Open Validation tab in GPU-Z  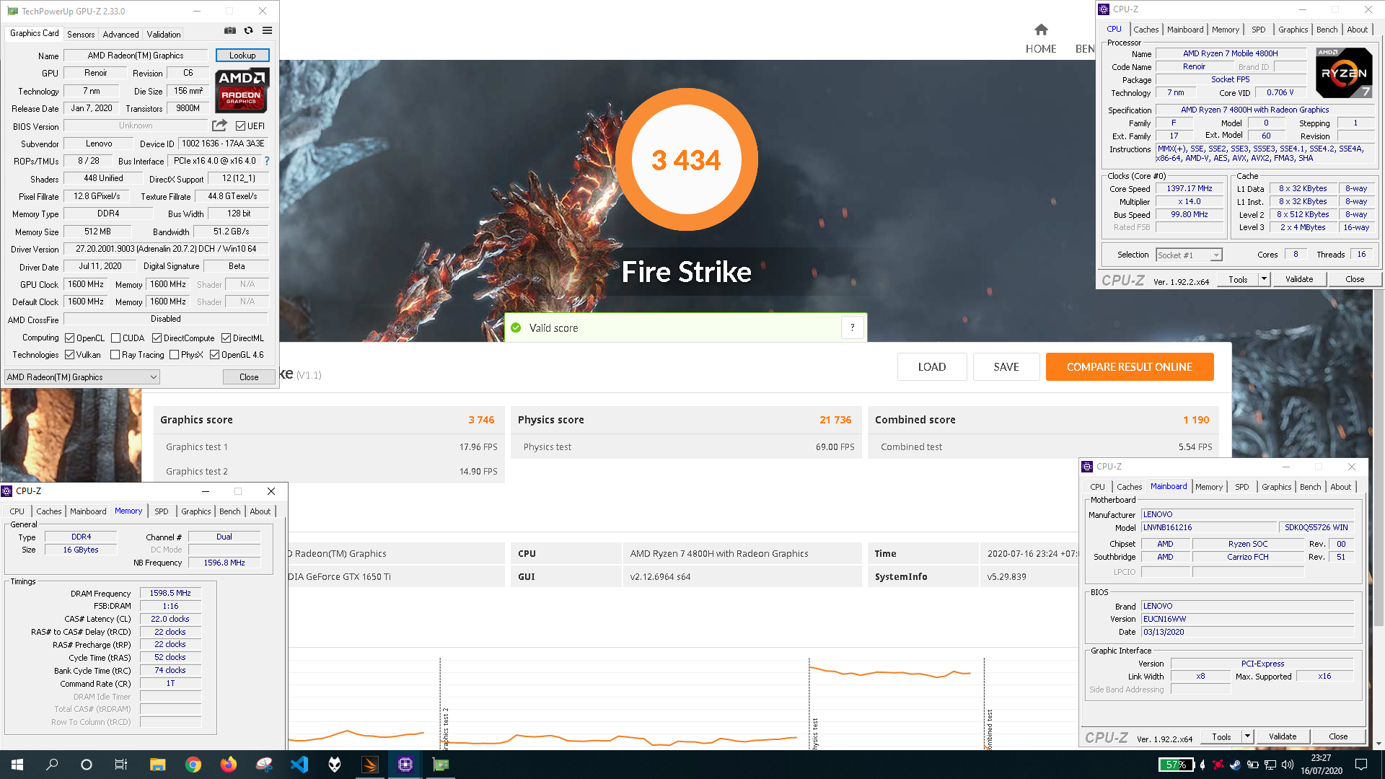click(164, 35)
